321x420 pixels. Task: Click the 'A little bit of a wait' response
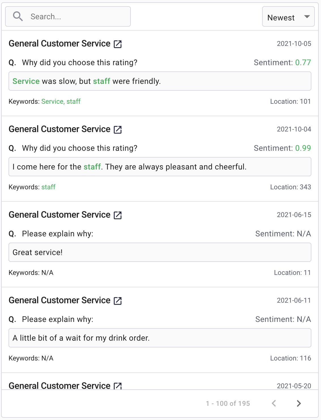point(160,338)
